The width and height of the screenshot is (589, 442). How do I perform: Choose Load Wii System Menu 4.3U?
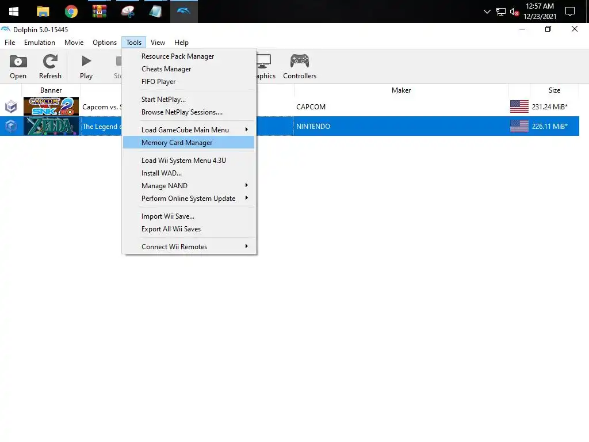click(x=189, y=161)
